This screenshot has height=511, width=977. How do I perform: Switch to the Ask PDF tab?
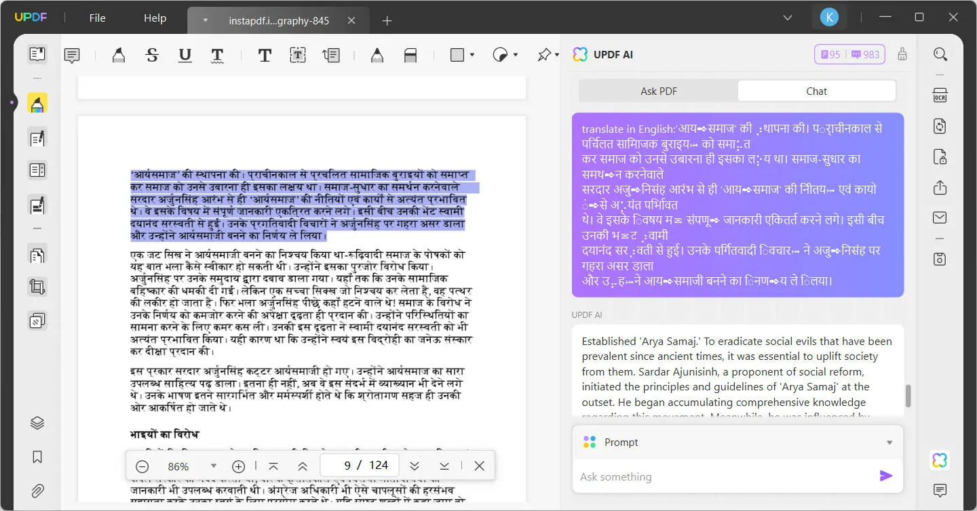click(x=659, y=91)
